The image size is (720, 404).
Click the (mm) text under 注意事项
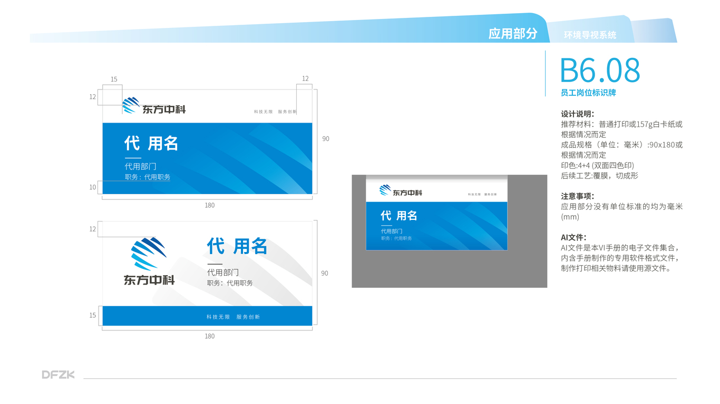[570, 217]
